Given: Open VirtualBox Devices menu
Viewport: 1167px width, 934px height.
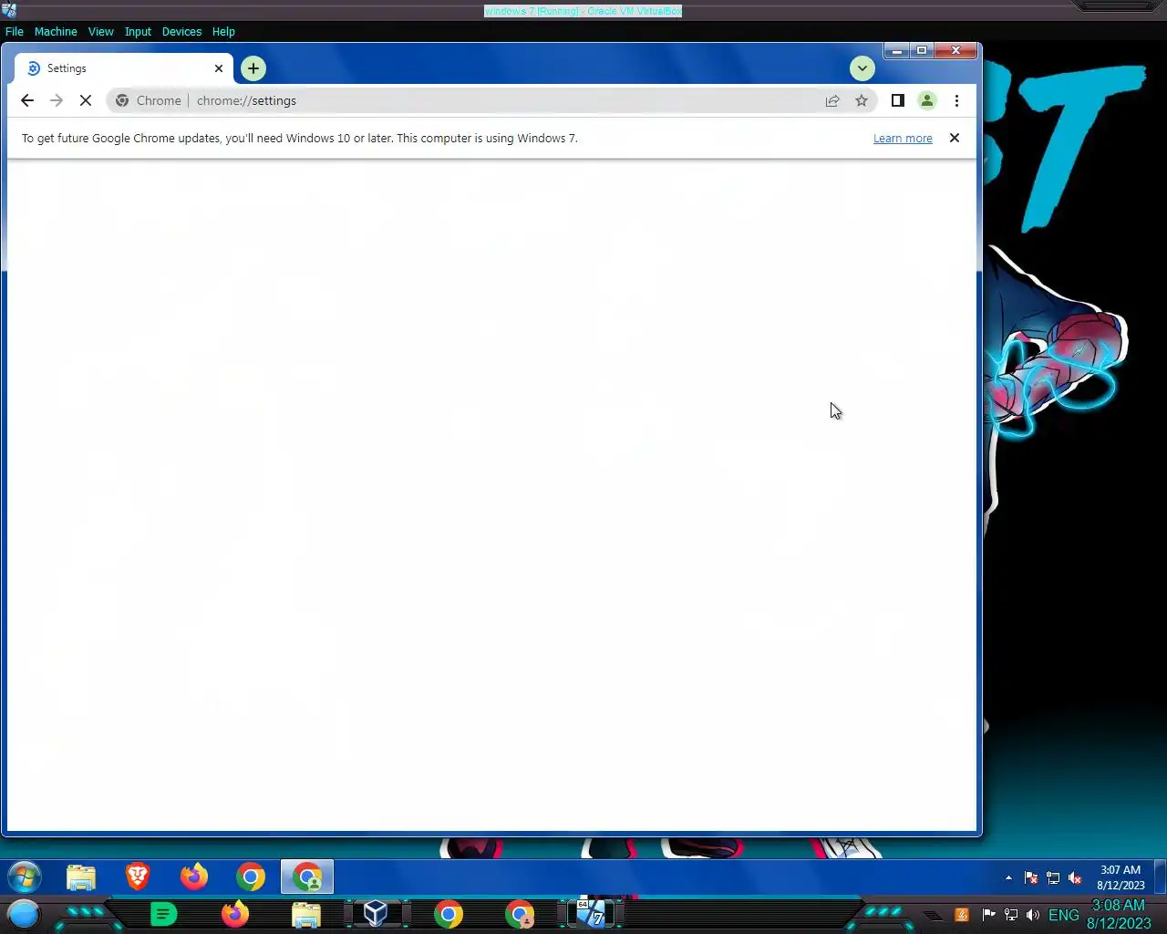Looking at the screenshot, I should (181, 31).
